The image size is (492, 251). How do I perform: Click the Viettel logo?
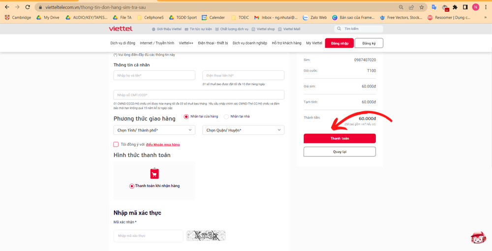tap(121, 29)
